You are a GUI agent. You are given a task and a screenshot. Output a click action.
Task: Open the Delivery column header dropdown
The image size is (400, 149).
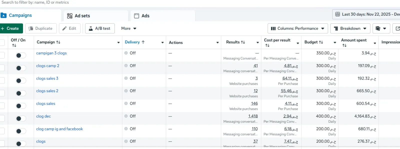(162, 43)
